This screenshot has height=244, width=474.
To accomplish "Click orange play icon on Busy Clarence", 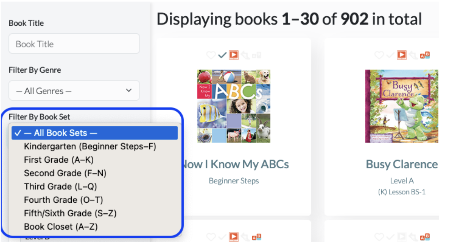I will tap(402, 55).
